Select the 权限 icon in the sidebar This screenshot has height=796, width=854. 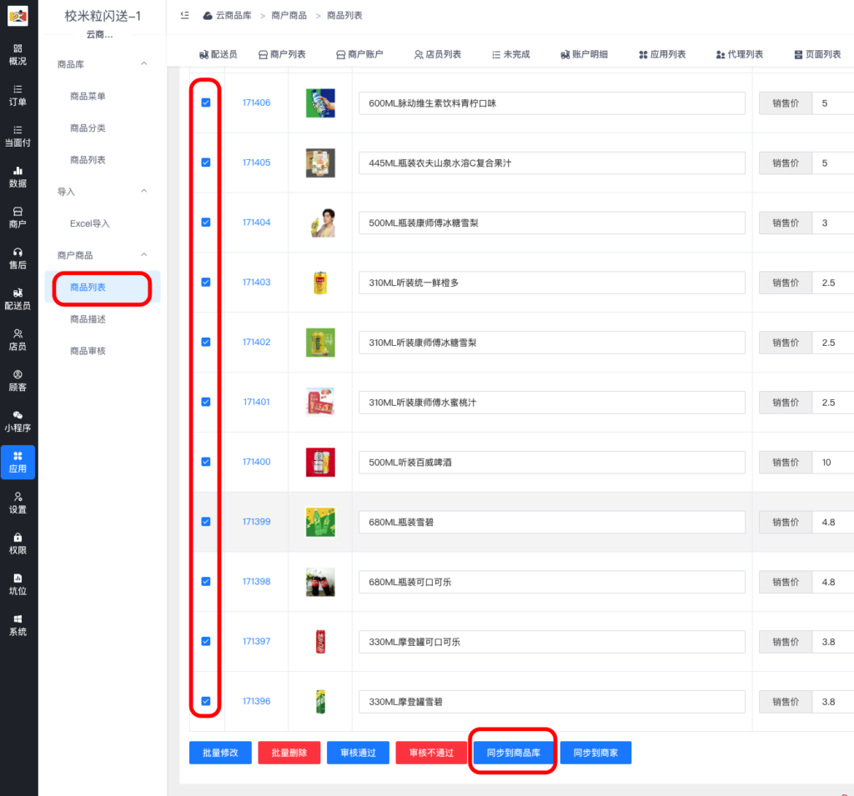click(18, 543)
